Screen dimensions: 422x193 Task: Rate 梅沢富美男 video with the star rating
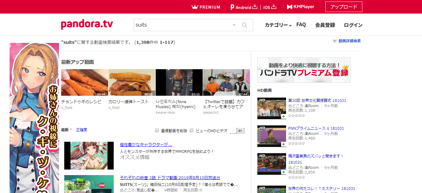coord(297,177)
